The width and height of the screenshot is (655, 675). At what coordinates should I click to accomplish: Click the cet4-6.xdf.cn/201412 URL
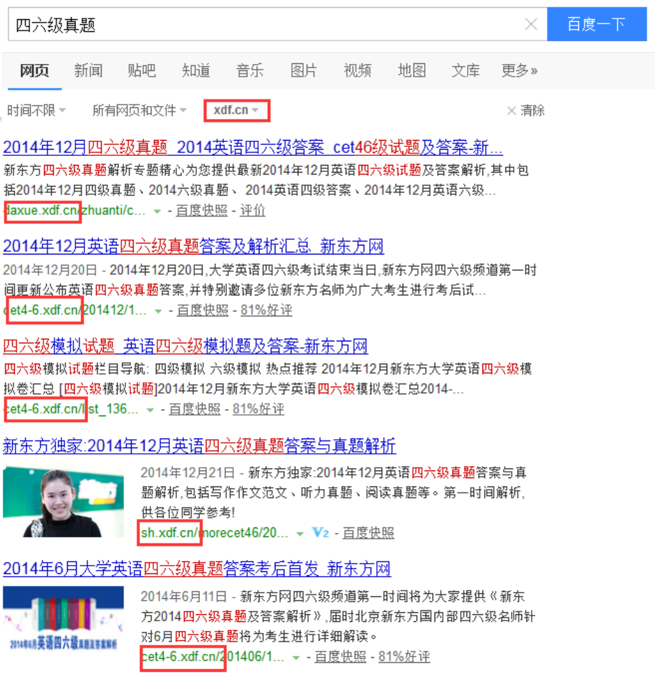click(x=75, y=310)
